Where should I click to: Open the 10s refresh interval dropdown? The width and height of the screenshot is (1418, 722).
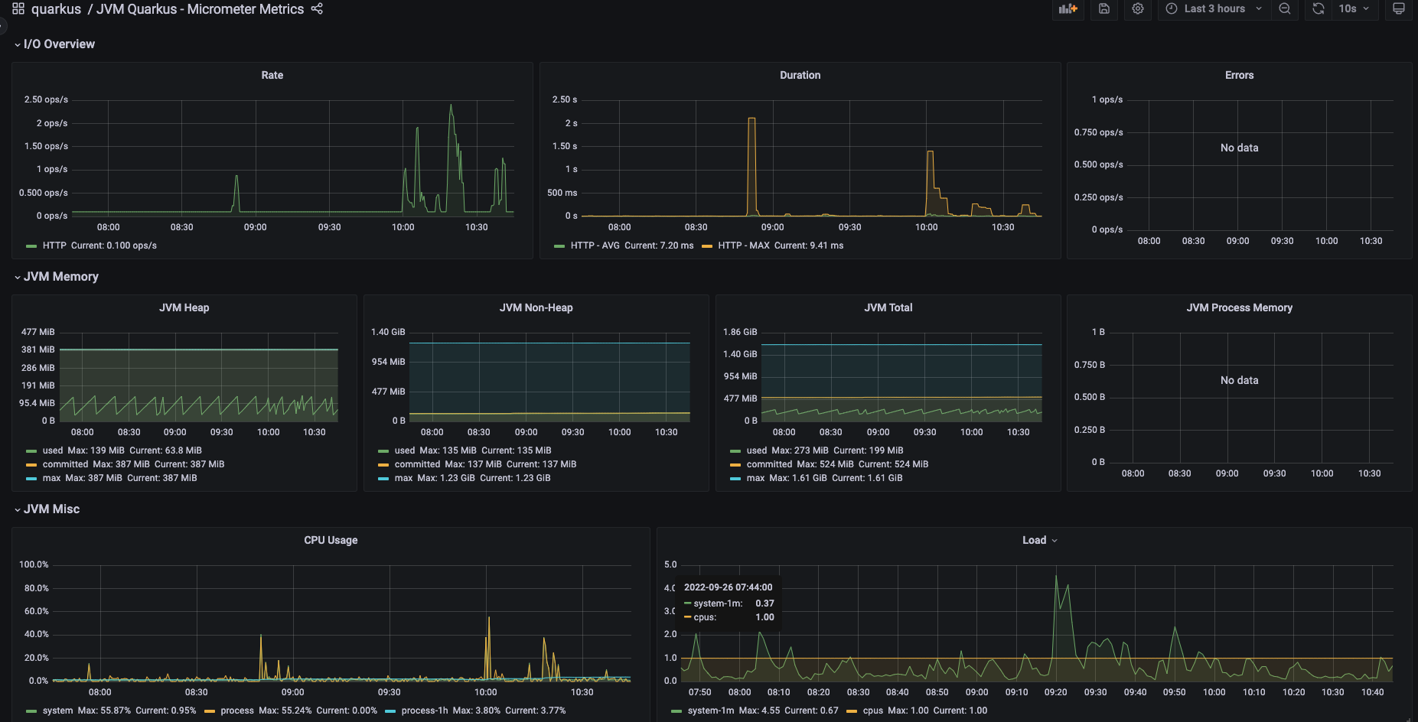1354,9
